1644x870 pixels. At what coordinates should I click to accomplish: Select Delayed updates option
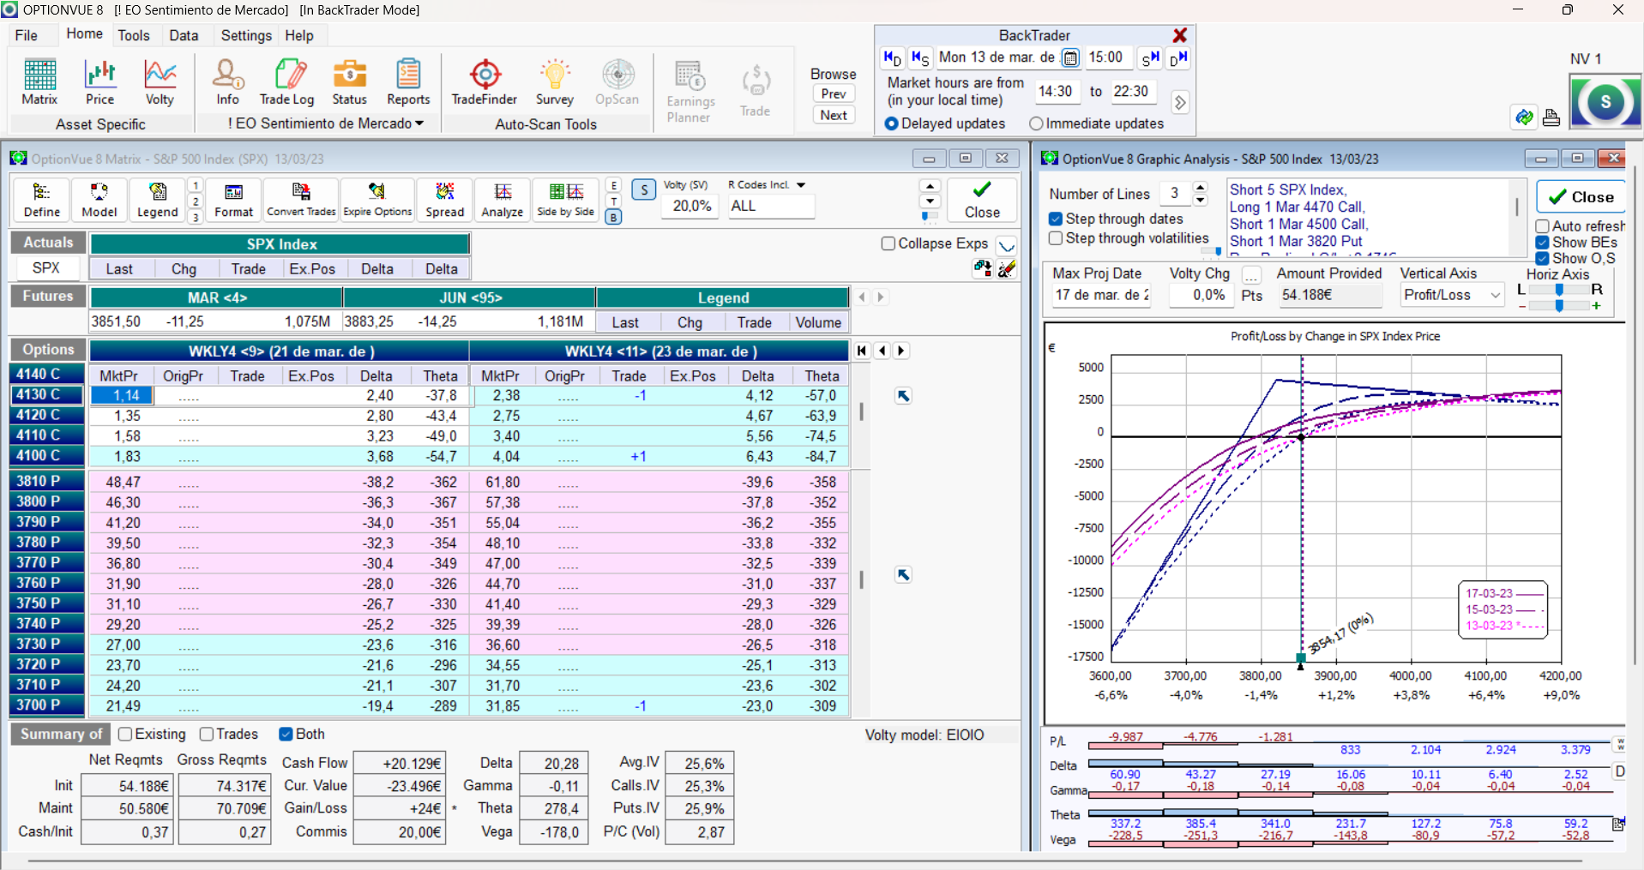[945, 123]
